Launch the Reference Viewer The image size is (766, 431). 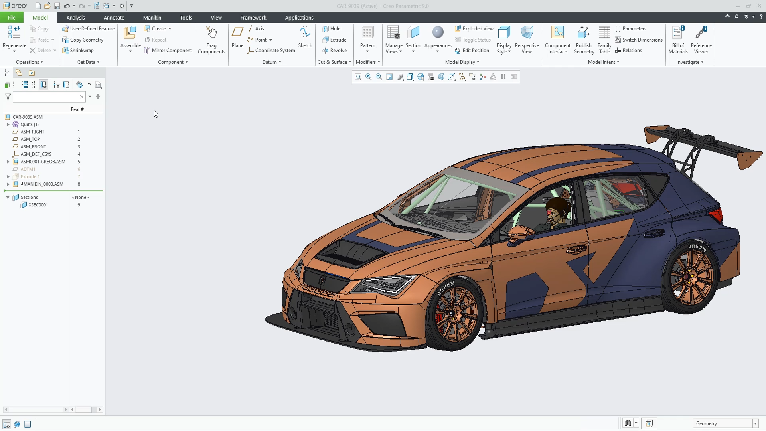[701, 40]
